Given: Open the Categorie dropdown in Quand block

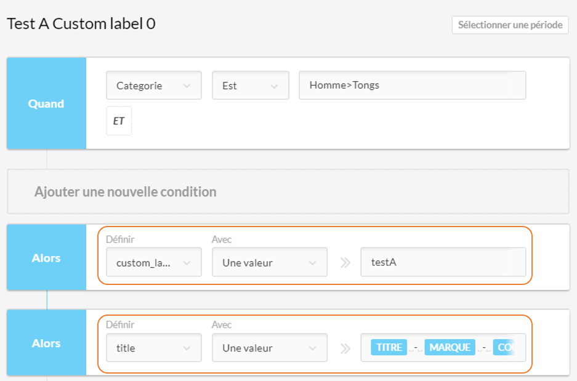Looking at the screenshot, I should coord(154,86).
